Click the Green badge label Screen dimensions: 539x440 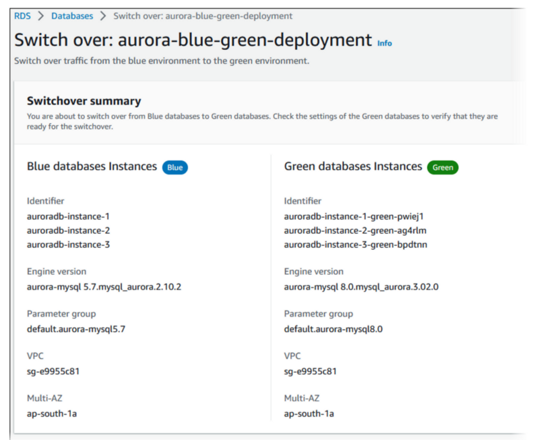pos(443,167)
